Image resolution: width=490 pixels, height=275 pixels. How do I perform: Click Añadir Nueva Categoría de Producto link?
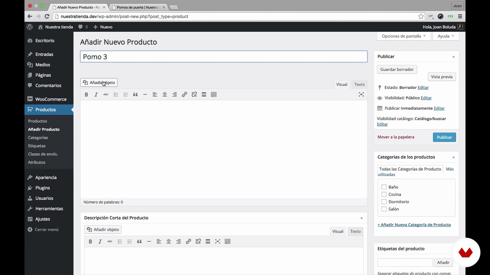tap(414, 225)
